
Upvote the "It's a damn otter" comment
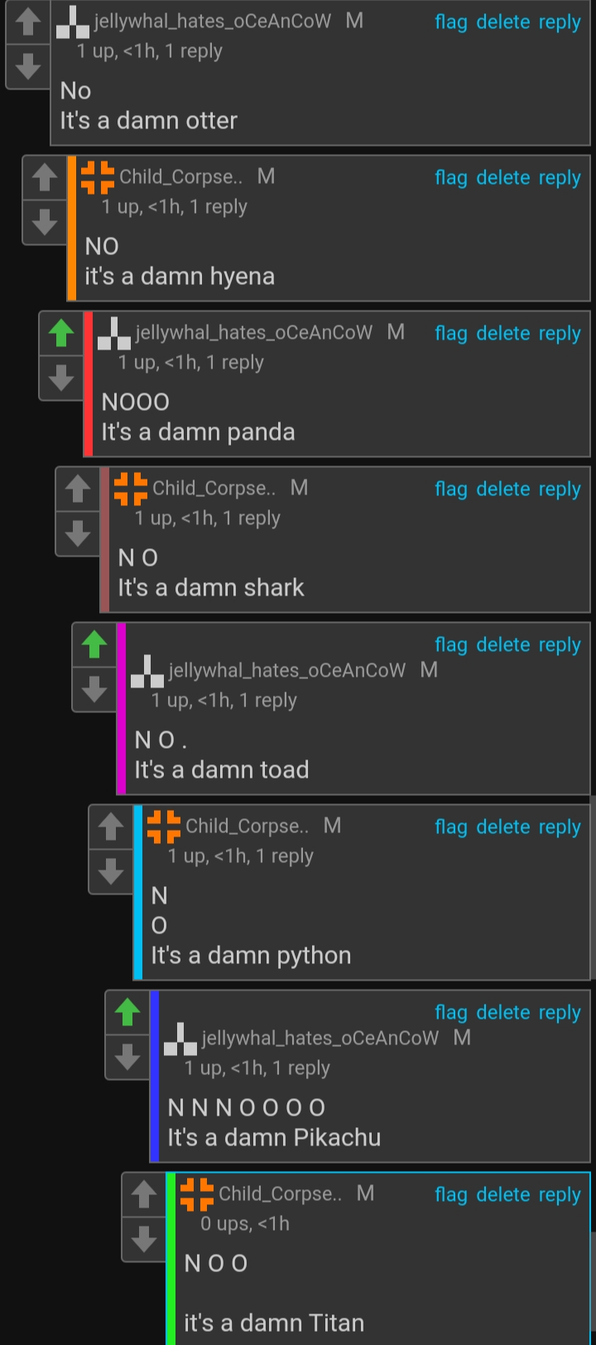[28, 22]
